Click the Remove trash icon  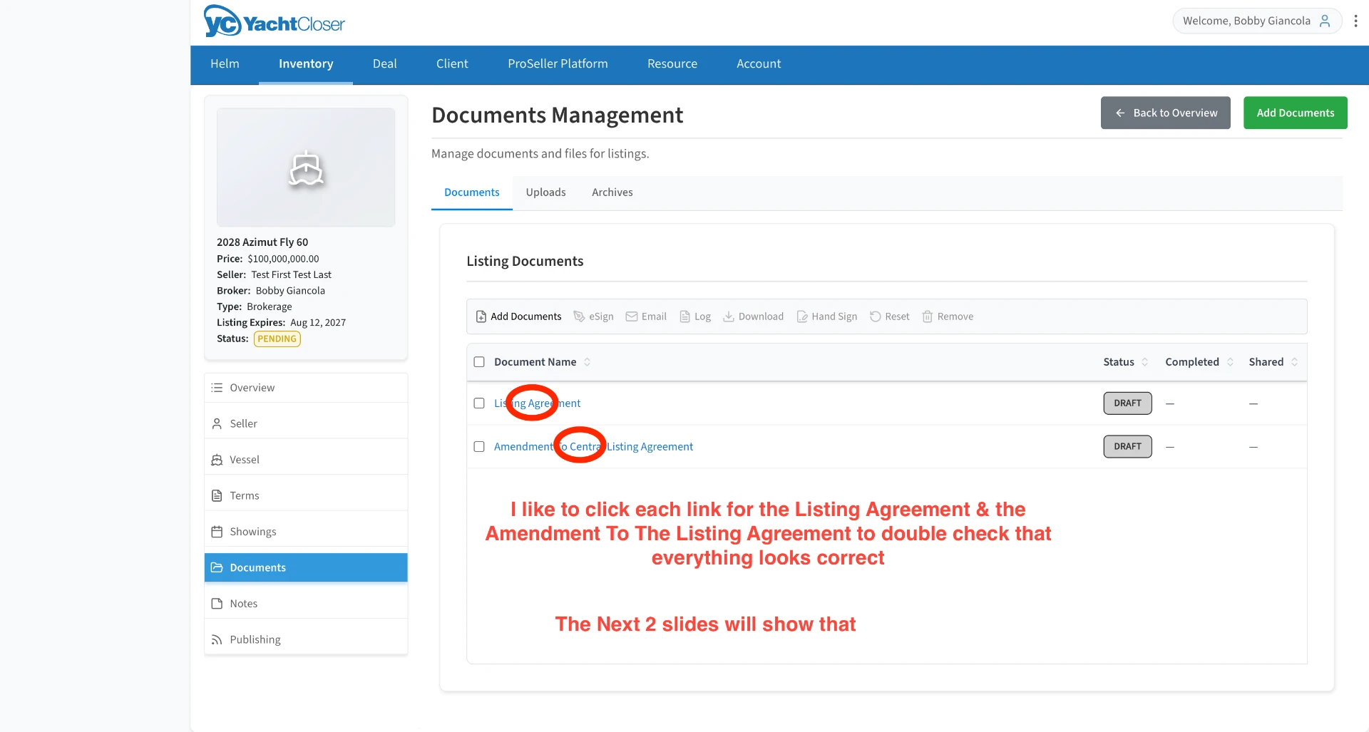pyautogui.click(x=928, y=316)
